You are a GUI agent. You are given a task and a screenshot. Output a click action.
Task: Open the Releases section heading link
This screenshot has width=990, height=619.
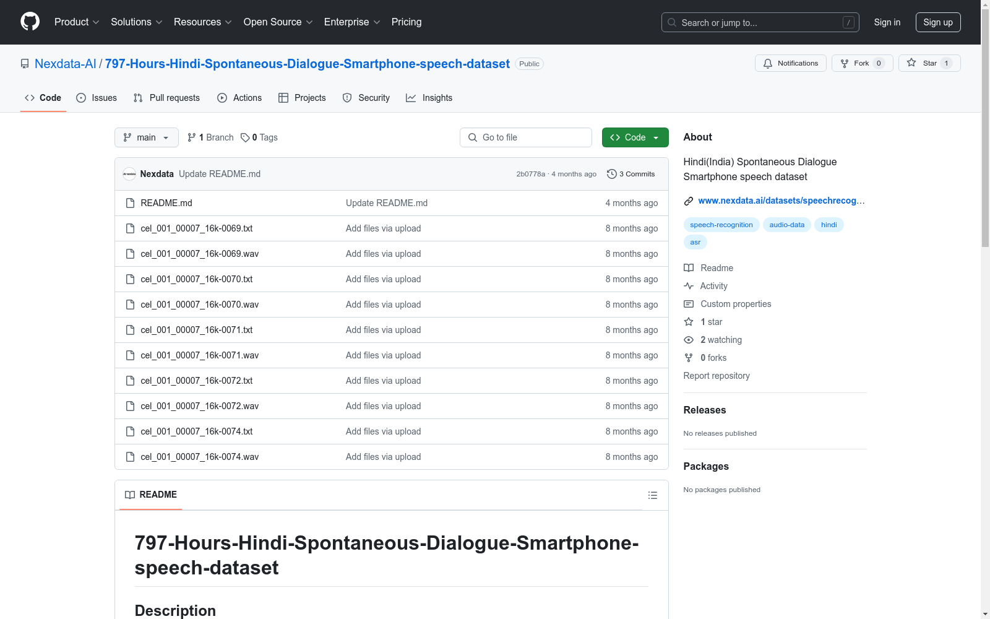pos(705,410)
